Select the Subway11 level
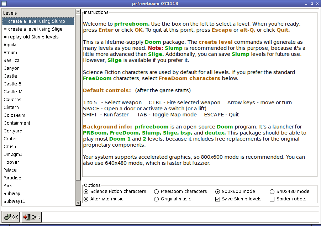The height and width of the screenshot is (226, 321). (38, 201)
